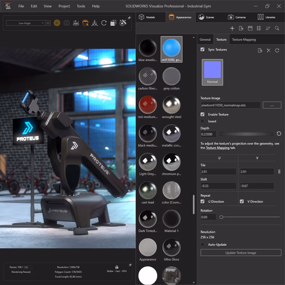Viewport: 285px width, 285px height.
Task: Pin the main toolbar
Action: (129, 18)
